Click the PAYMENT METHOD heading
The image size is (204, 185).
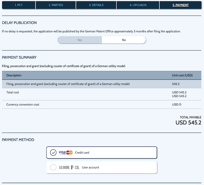[x=18, y=140]
